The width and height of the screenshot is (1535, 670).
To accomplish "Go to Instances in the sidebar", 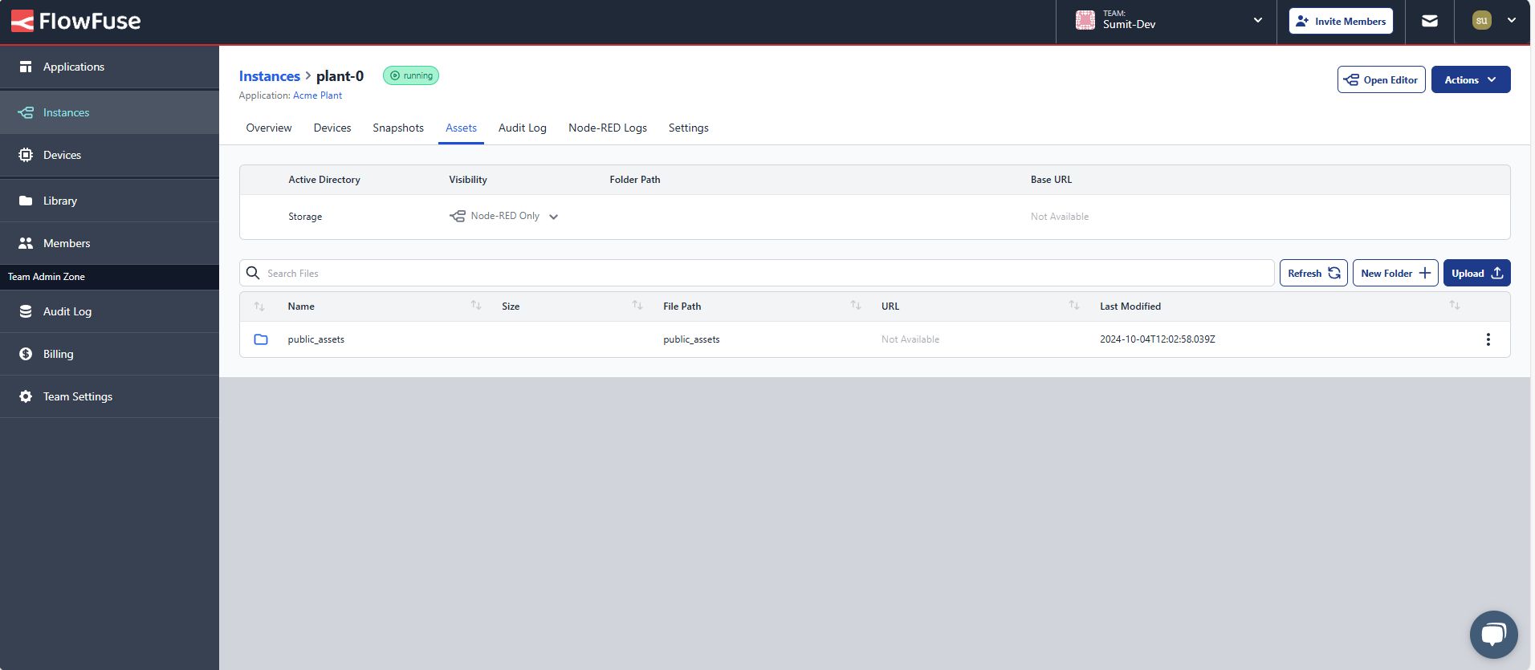I will pyautogui.click(x=109, y=112).
